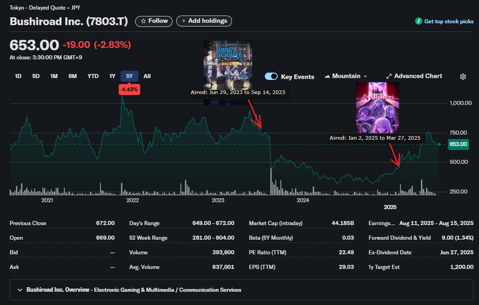Click the Tokyo - Delayed Quote • JPY text
The width and height of the screenshot is (479, 305).
(45, 8)
